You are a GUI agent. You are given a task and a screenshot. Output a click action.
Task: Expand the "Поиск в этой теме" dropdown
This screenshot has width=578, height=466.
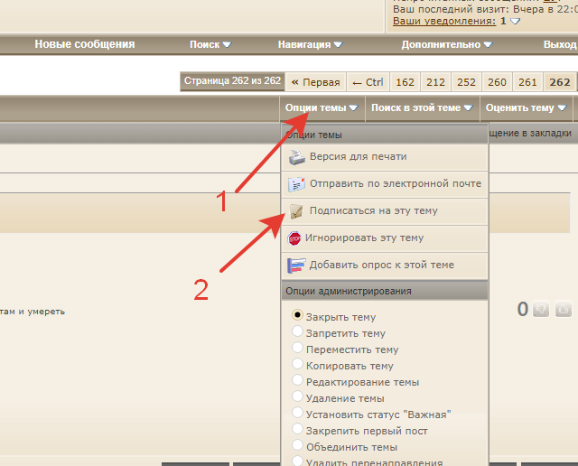pyautogui.click(x=422, y=107)
